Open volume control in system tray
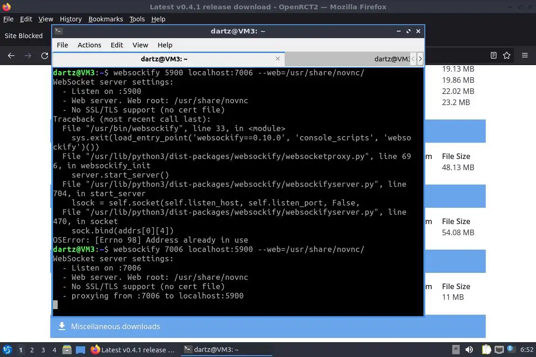 point(469,350)
